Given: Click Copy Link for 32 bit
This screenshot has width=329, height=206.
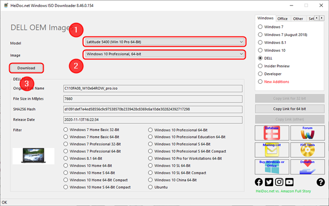Looking at the screenshot, I should 289,98.
